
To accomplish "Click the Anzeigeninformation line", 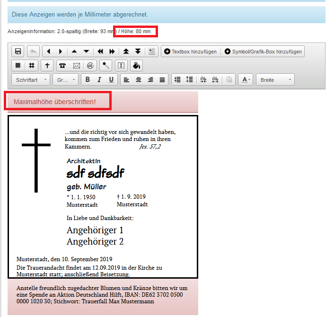I will coord(79,31).
